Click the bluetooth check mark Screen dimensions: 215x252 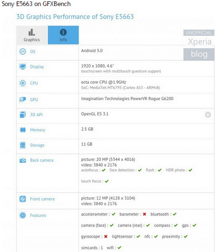click(x=175, y=214)
